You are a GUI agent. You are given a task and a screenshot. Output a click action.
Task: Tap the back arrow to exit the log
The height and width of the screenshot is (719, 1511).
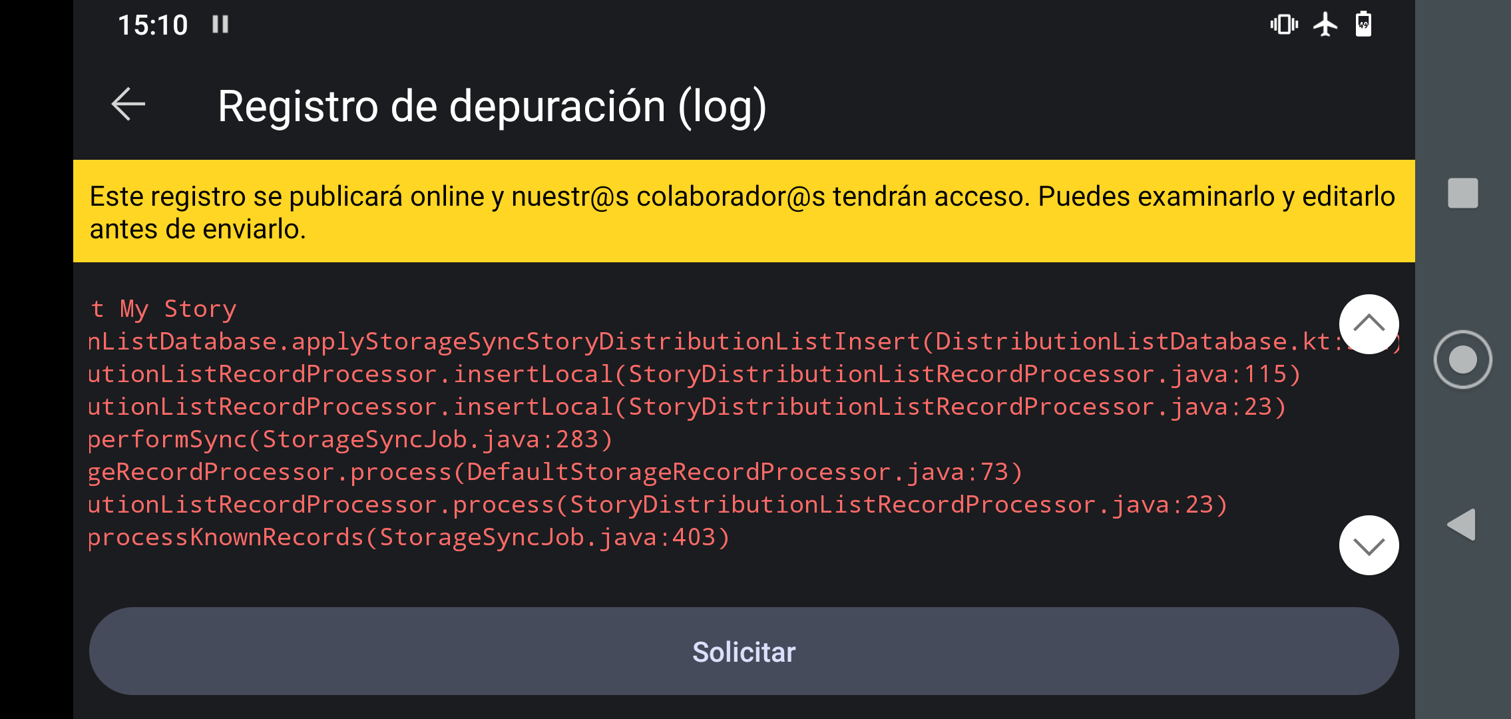[127, 104]
